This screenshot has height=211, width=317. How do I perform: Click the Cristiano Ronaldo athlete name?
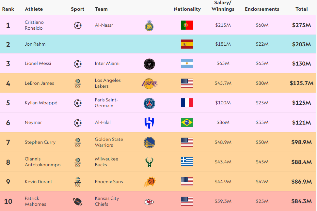[34, 25]
